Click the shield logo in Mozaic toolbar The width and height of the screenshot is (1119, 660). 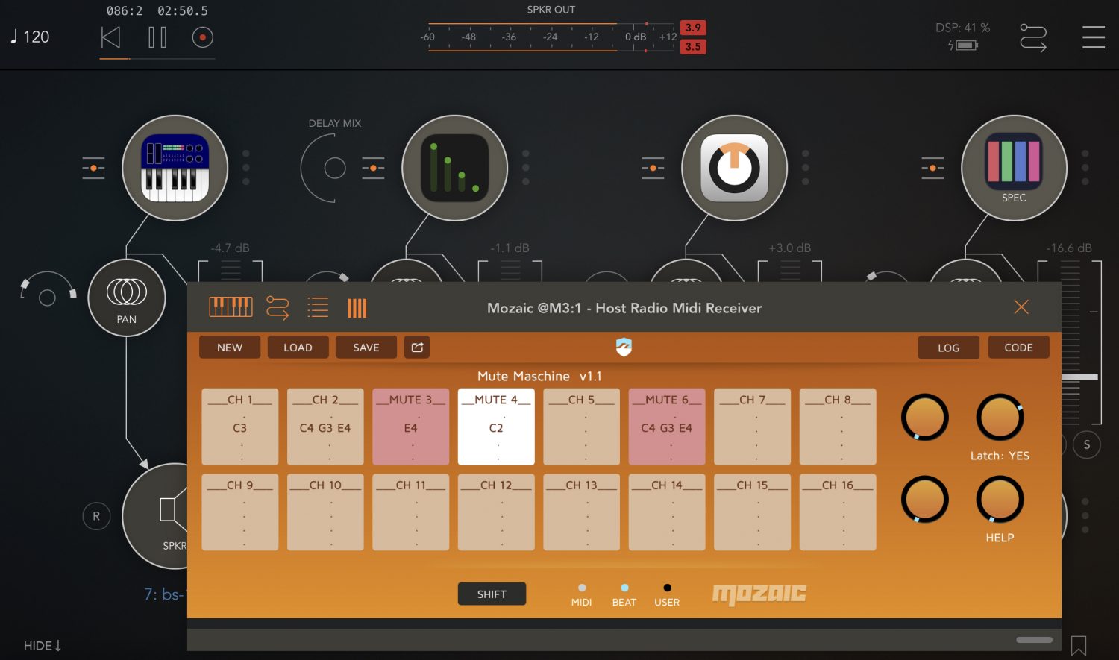[624, 347]
